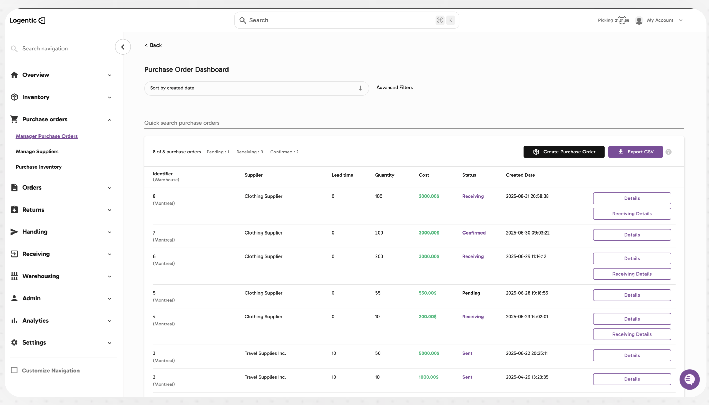Click the Logentic logo icon
The height and width of the screenshot is (405, 709).
click(x=42, y=20)
